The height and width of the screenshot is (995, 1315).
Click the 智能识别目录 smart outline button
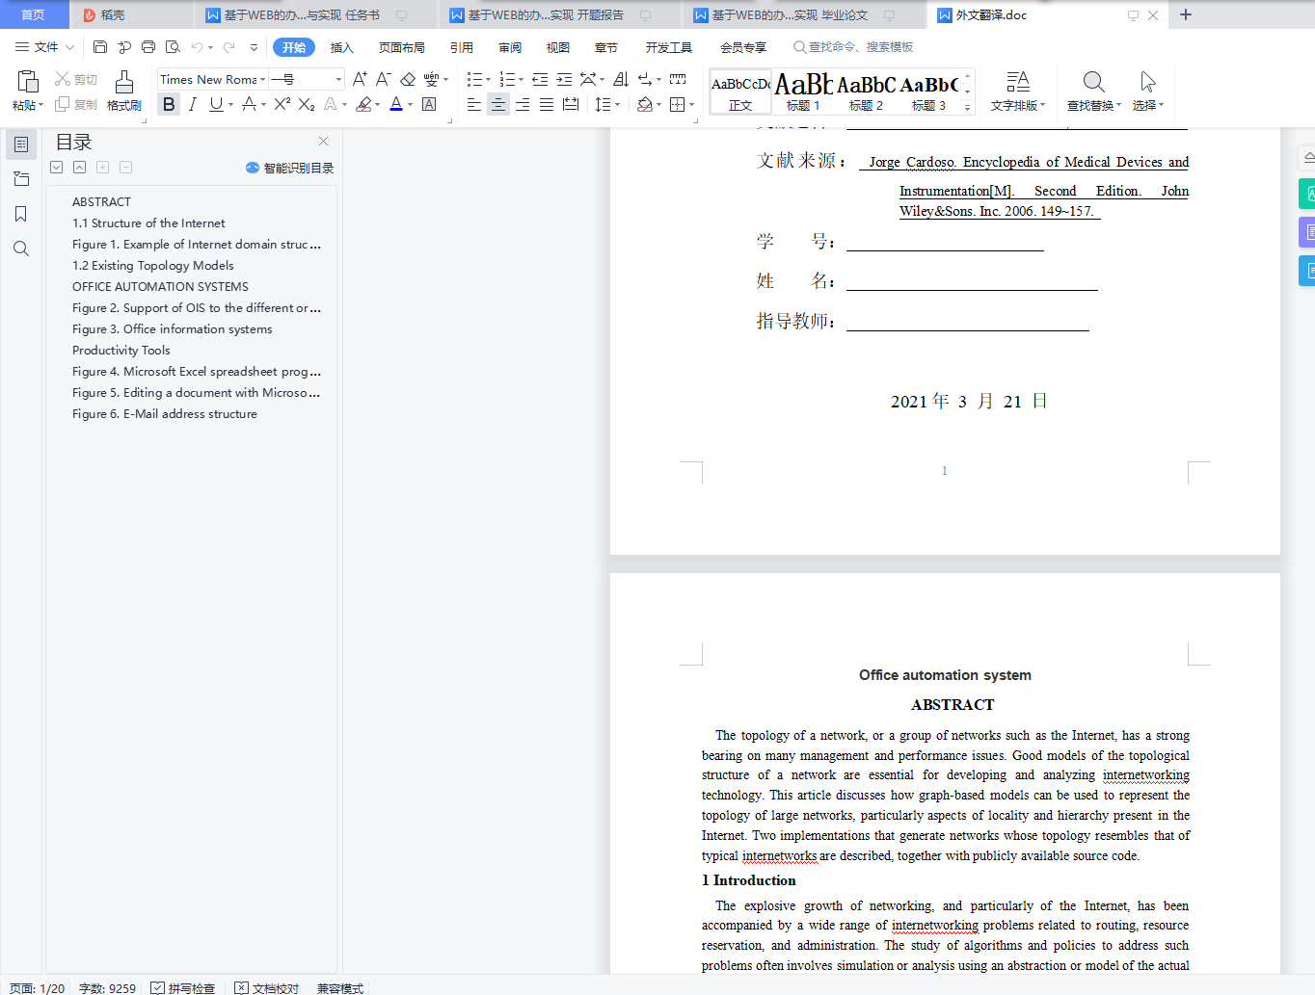[x=289, y=168]
